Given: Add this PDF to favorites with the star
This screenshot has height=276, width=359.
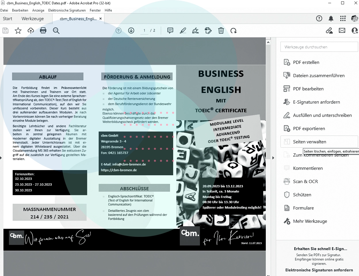Looking at the screenshot, I should pyautogui.click(x=18, y=31).
